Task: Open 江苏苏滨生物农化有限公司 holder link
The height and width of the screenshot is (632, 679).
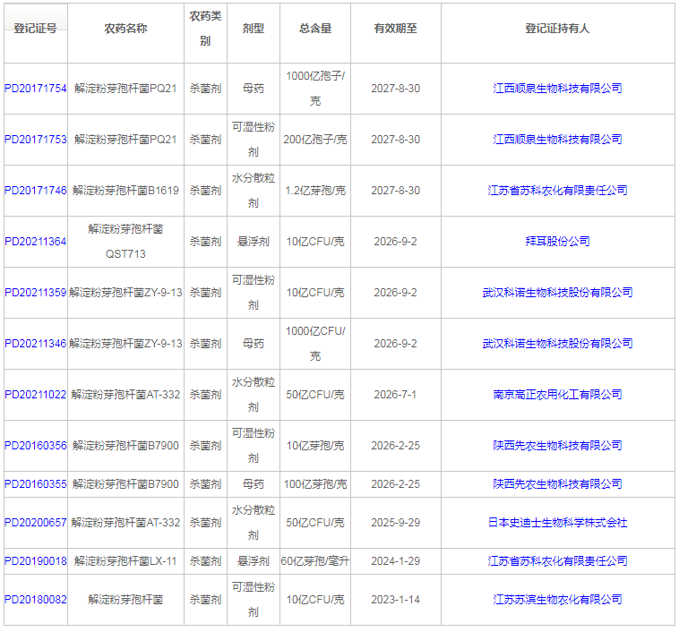Action: [x=557, y=600]
